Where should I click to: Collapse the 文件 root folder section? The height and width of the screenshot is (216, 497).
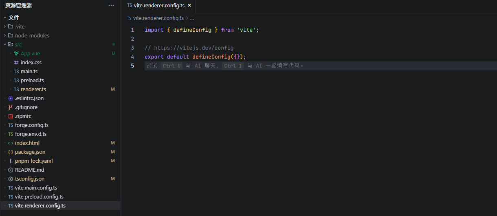pos(5,17)
